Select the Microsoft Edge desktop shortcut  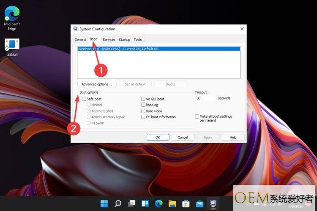tap(12, 17)
